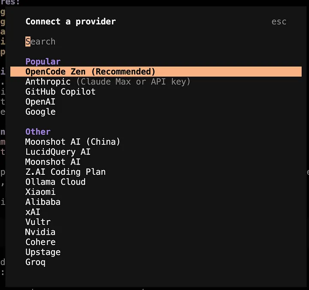Choose LucidQuery AI provider
This screenshot has height=290, width=309.
[x=58, y=152]
